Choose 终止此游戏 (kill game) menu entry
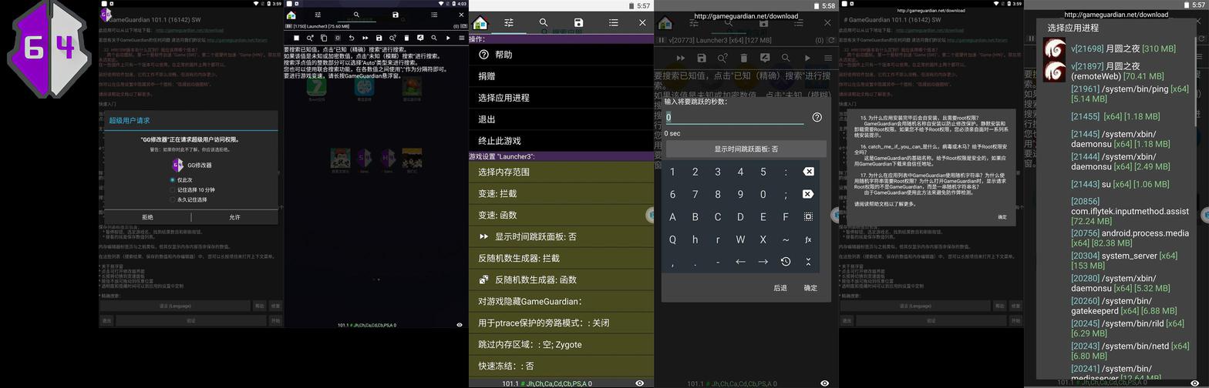Image resolution: width=1209 pixels, height=388 pixels. [561, 141]
